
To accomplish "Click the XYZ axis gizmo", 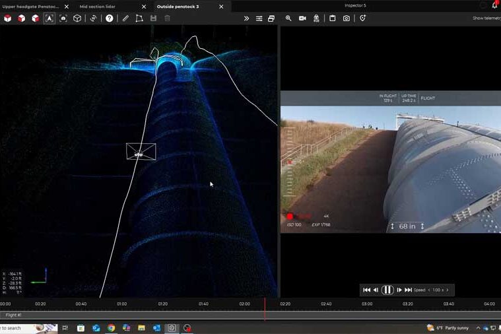I will (x=40, y=277).
